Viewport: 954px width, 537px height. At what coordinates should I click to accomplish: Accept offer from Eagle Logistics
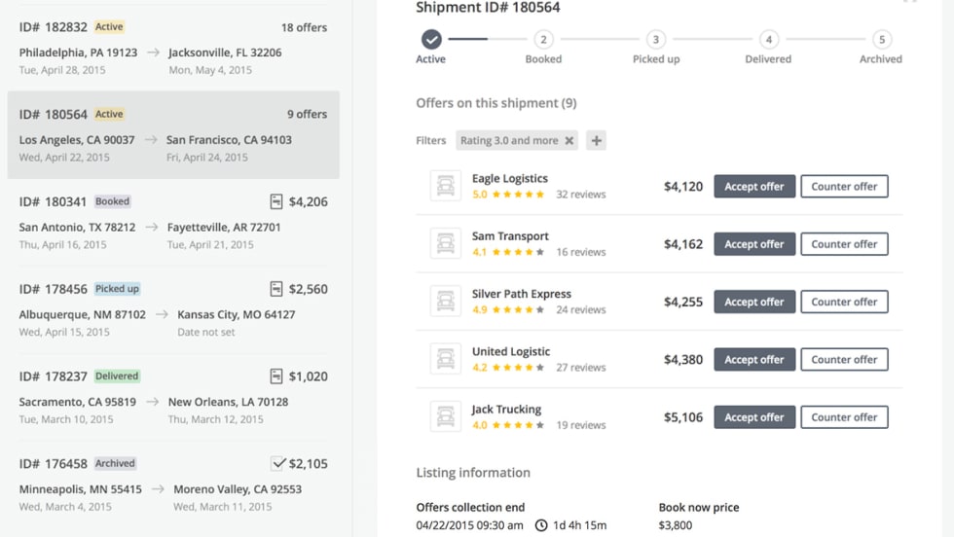point(754,187)
